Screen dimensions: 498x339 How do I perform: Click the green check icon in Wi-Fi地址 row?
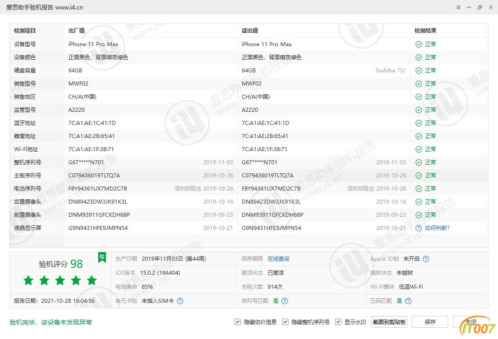(419, 149)
